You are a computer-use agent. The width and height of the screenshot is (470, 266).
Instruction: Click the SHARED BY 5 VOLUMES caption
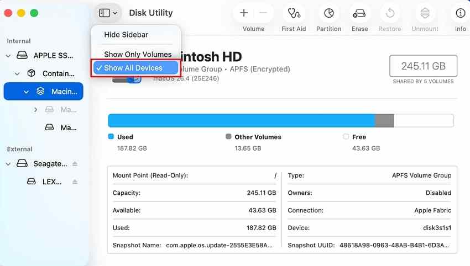[423, 81]
